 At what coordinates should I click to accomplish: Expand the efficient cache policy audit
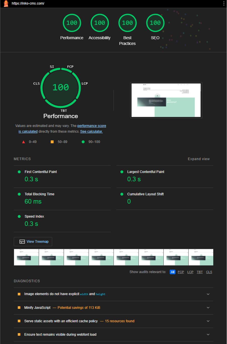pyautogui.click(x=208, y=321)
